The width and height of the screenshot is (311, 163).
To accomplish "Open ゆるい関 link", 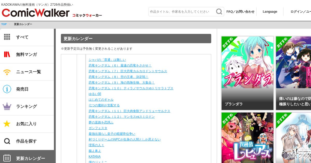I will point(95,94).
